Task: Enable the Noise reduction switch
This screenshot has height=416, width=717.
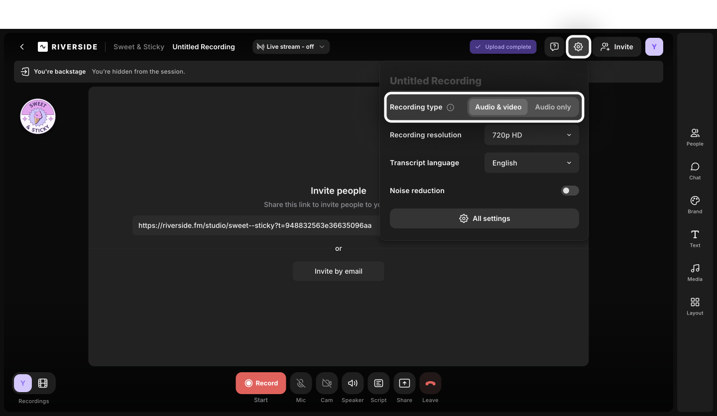Action: (x=570, y=191)
